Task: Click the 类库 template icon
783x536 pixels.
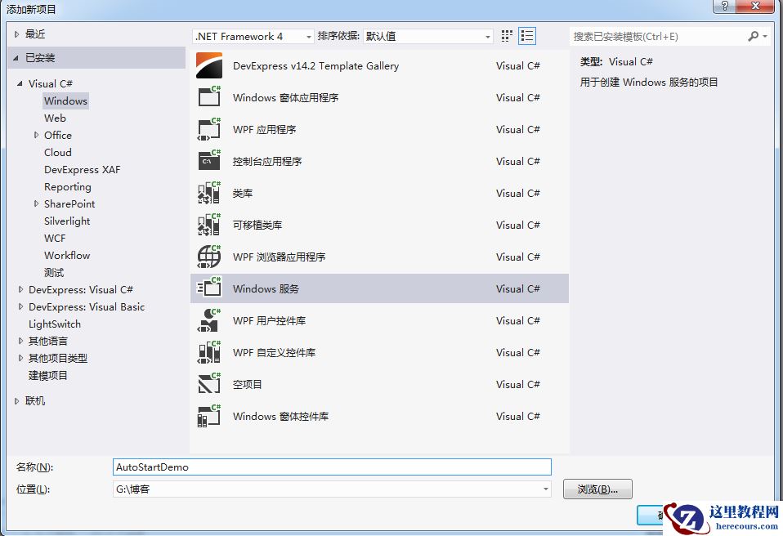Action: tap(209, 193)
